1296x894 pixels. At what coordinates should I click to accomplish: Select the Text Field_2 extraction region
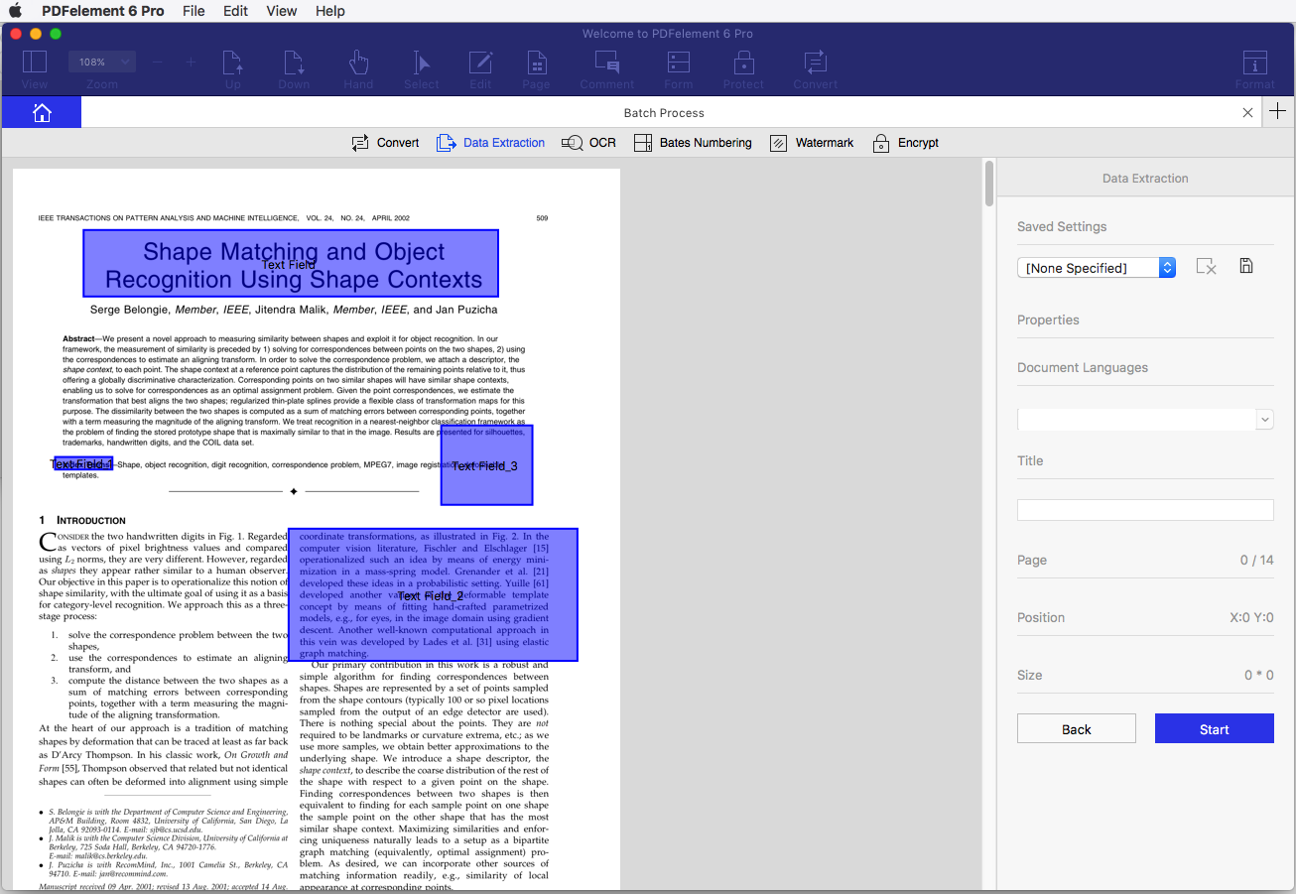[433, 595]
